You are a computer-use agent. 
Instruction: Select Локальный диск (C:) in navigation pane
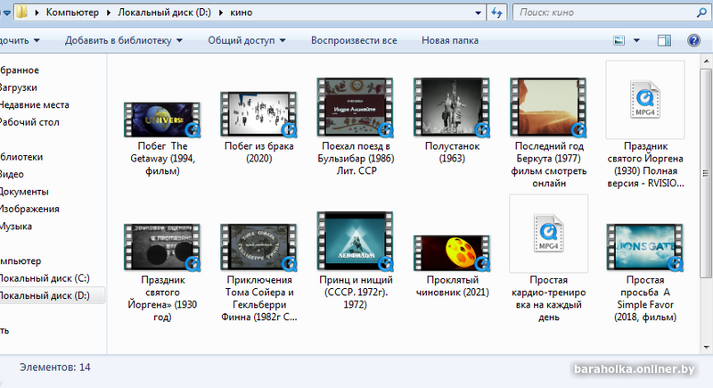[45, 278]
